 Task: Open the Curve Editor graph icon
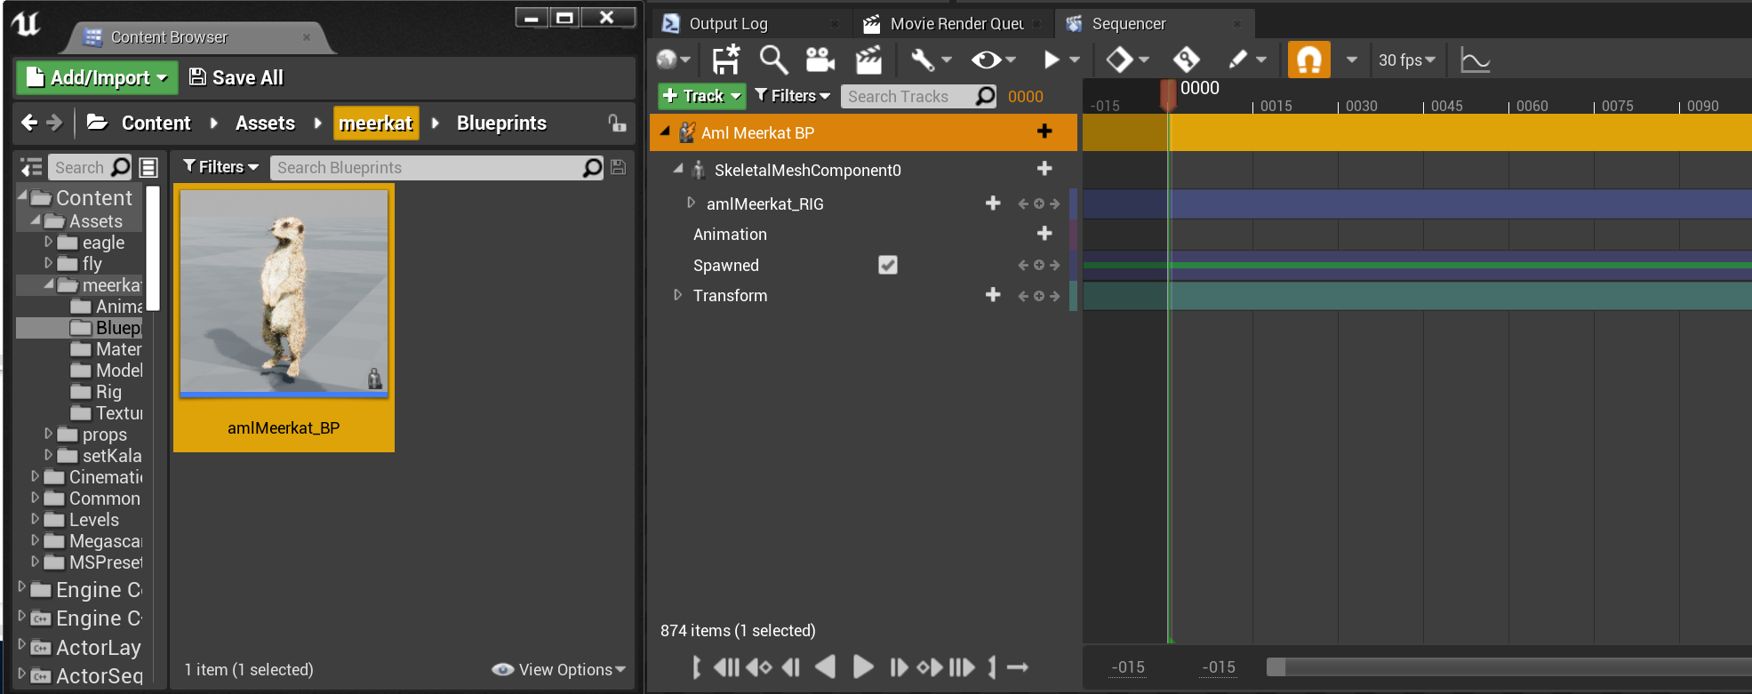(x=1476, y=60)
